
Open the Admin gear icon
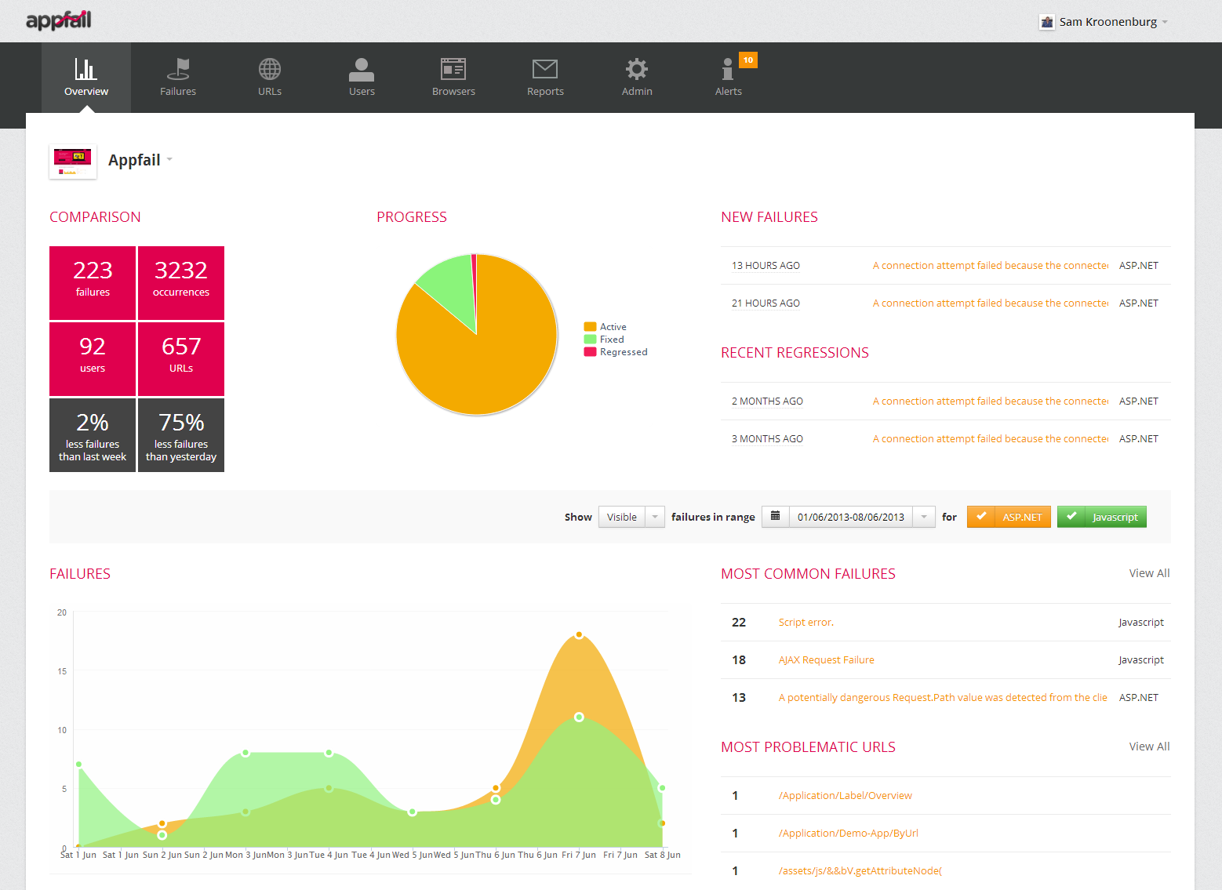637,69
